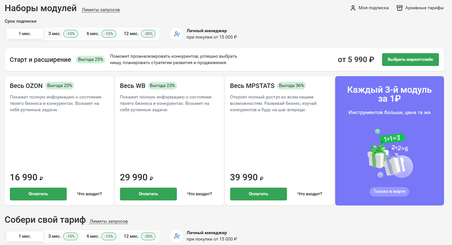
Task: Click Каждый 3-й модуль за 1₽ heading
Action: pos(389,94)
